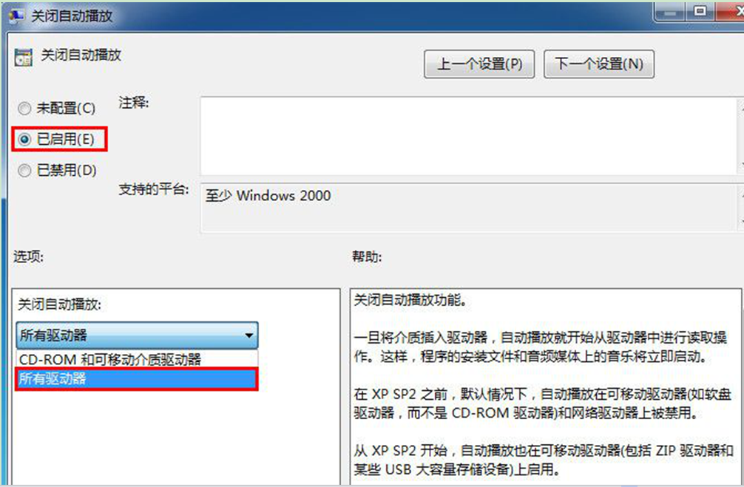Go to next setting 下一个设置(N)

tap(599, 64)
